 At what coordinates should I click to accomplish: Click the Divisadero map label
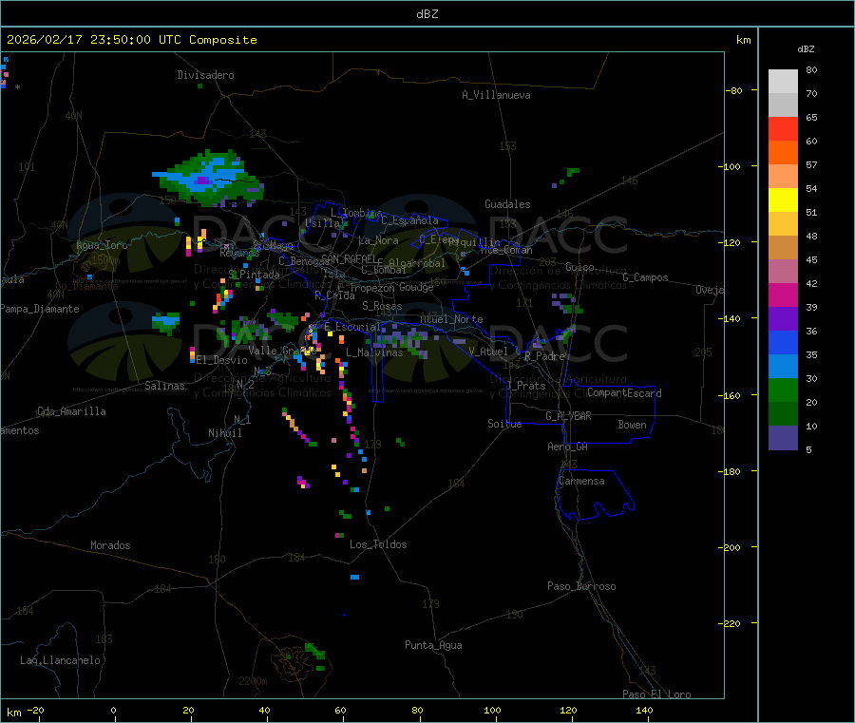click(205, 75)
